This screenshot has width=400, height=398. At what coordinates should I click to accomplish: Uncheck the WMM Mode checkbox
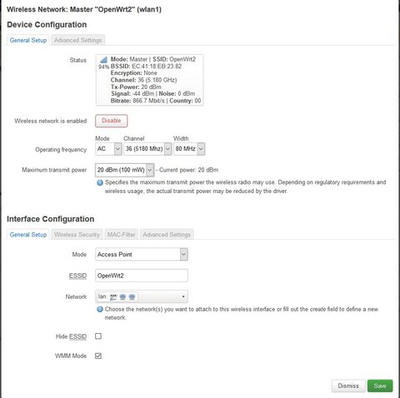tap(98, 356)
